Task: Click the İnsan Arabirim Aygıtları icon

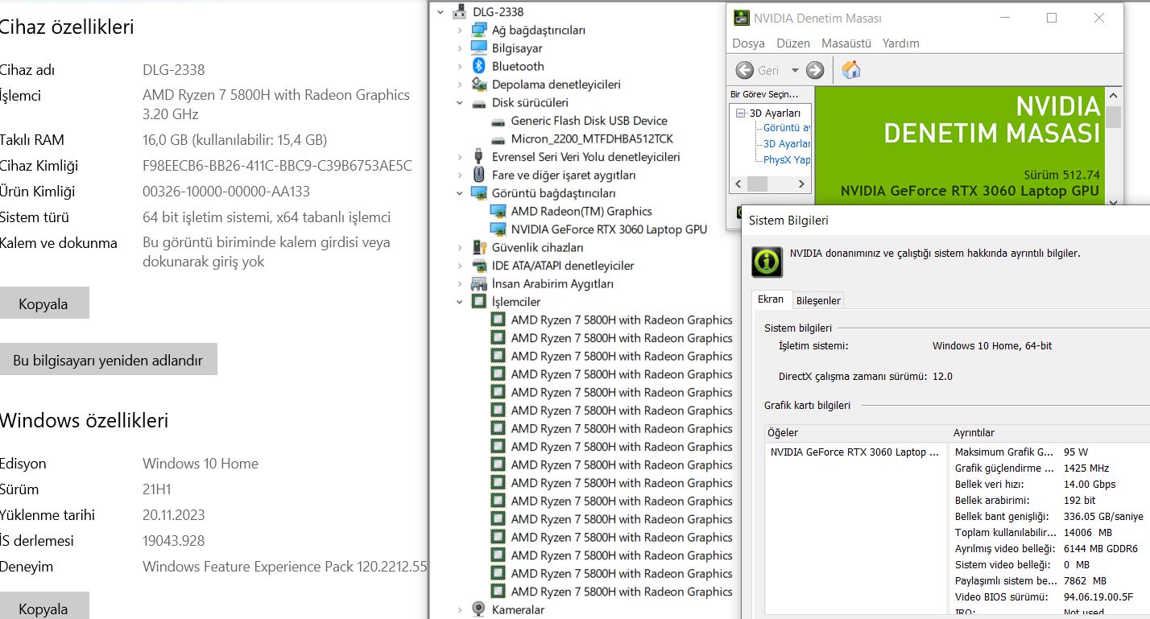Action: point(479,283)
